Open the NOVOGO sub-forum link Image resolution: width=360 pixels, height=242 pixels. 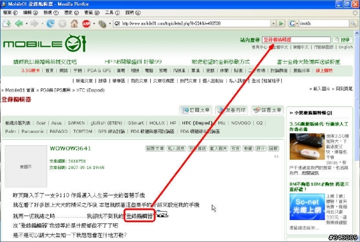[241, 123]
